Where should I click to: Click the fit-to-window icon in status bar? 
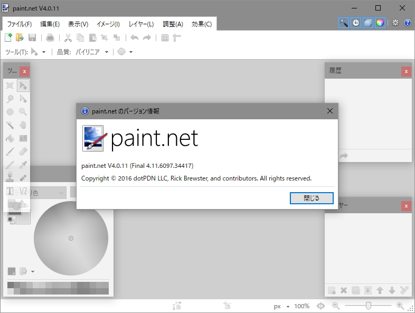pyautogui.click(x=321, y=306)
